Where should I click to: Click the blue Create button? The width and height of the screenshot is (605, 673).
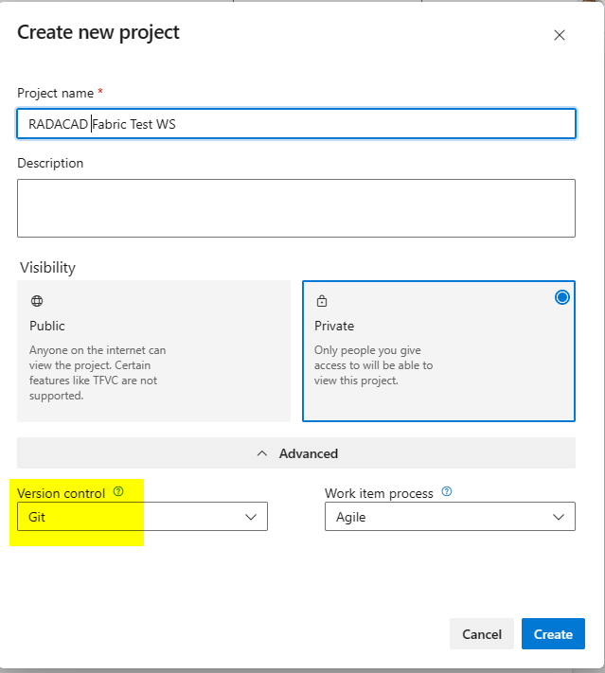553,634
